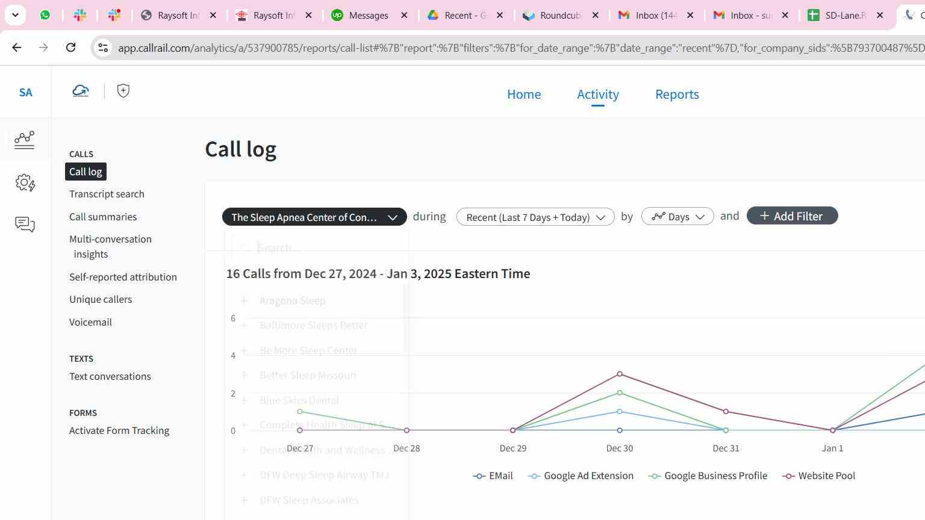This screenshot has height=520, width=925.
Task: Open The Sleep Apnea Center company dropdown
Action: point(314,217)
